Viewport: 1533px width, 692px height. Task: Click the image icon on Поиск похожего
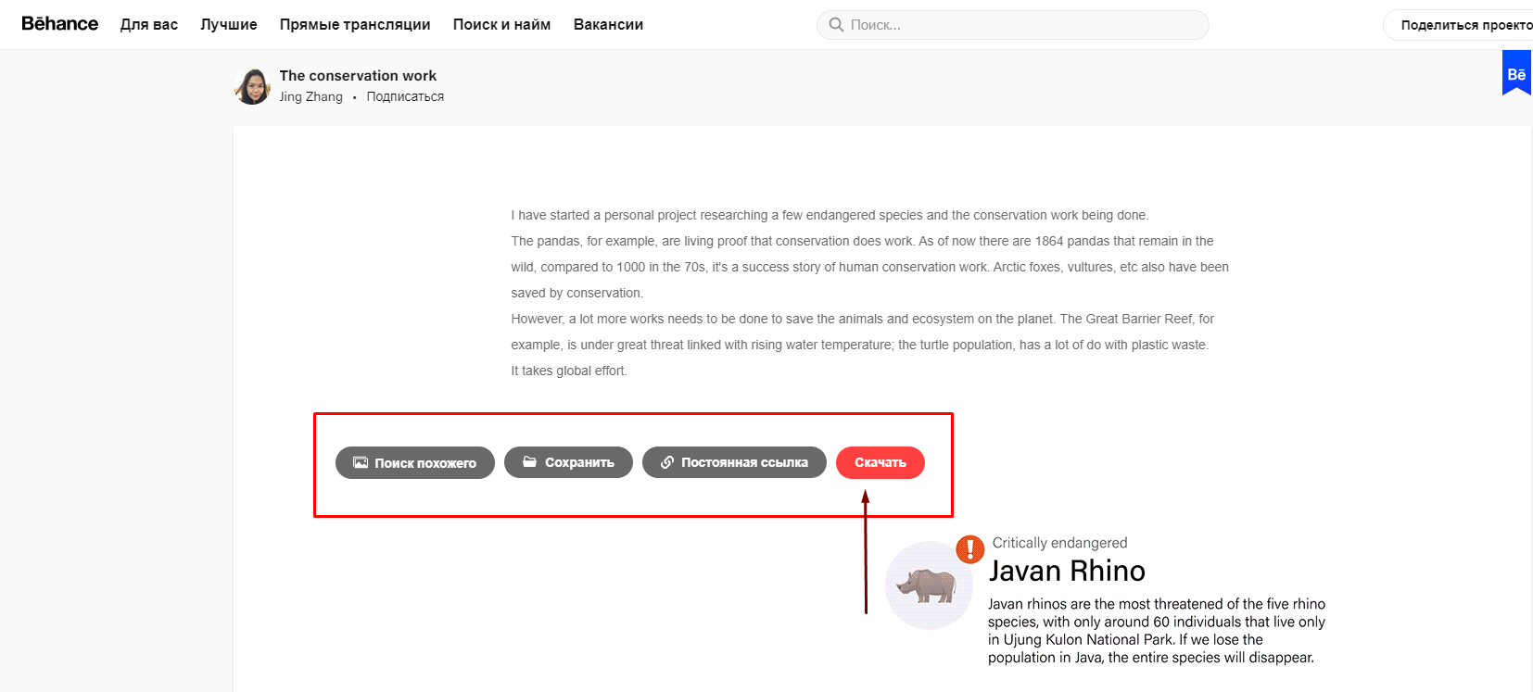[x=361, y=462]
